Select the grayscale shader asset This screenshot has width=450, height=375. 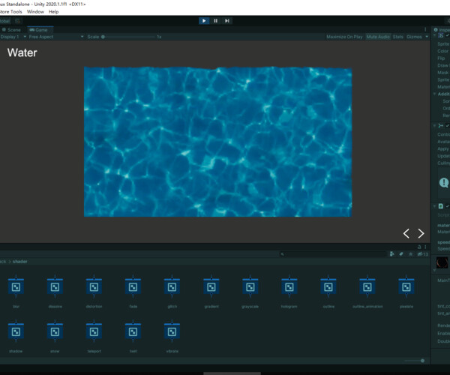click(250, 292)
